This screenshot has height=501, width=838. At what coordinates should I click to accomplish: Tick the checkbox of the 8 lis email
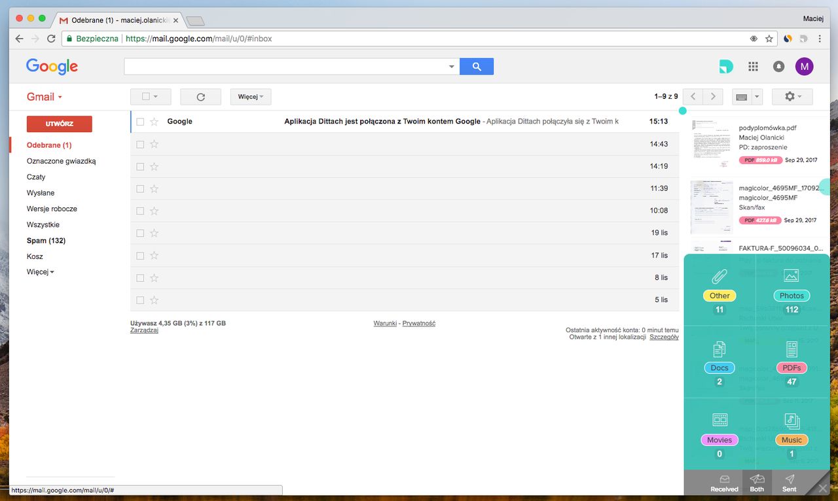(140, 277)
